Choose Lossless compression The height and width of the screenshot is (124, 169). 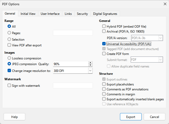[9, 58]
